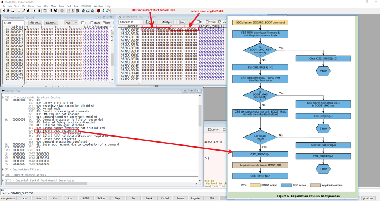Open the Window menu
The width and height of the screenshot is (380, 201).
[99, 6]
